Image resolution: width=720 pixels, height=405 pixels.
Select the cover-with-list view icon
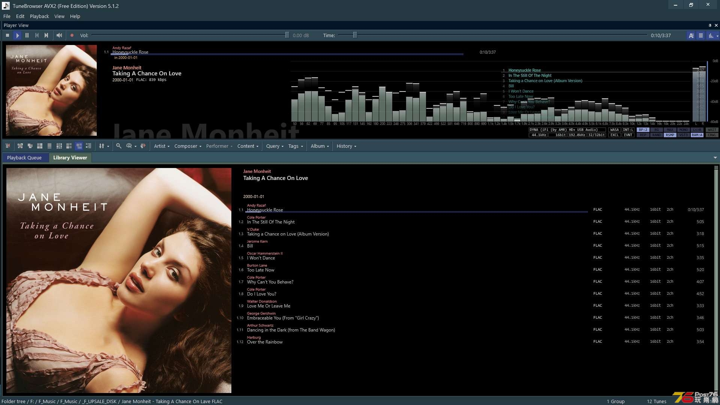(x=69, y=146)
